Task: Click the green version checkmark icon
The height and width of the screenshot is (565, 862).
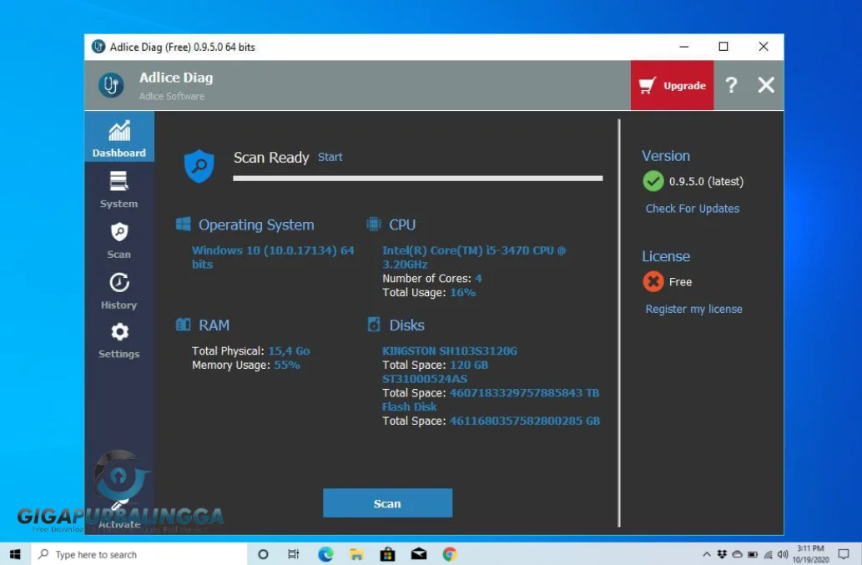Action: coord(653,181)
